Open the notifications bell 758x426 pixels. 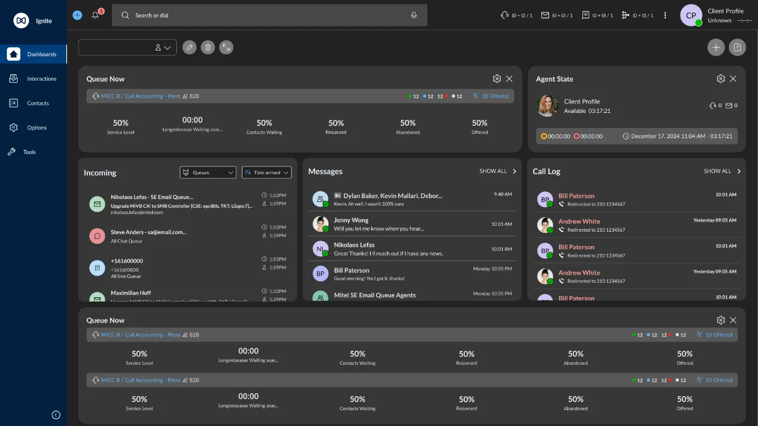click(96, 15)
